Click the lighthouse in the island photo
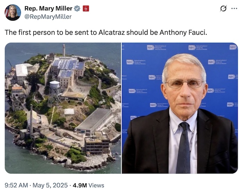The height and width of the screenshot is (192, 243). coord(64,50)
